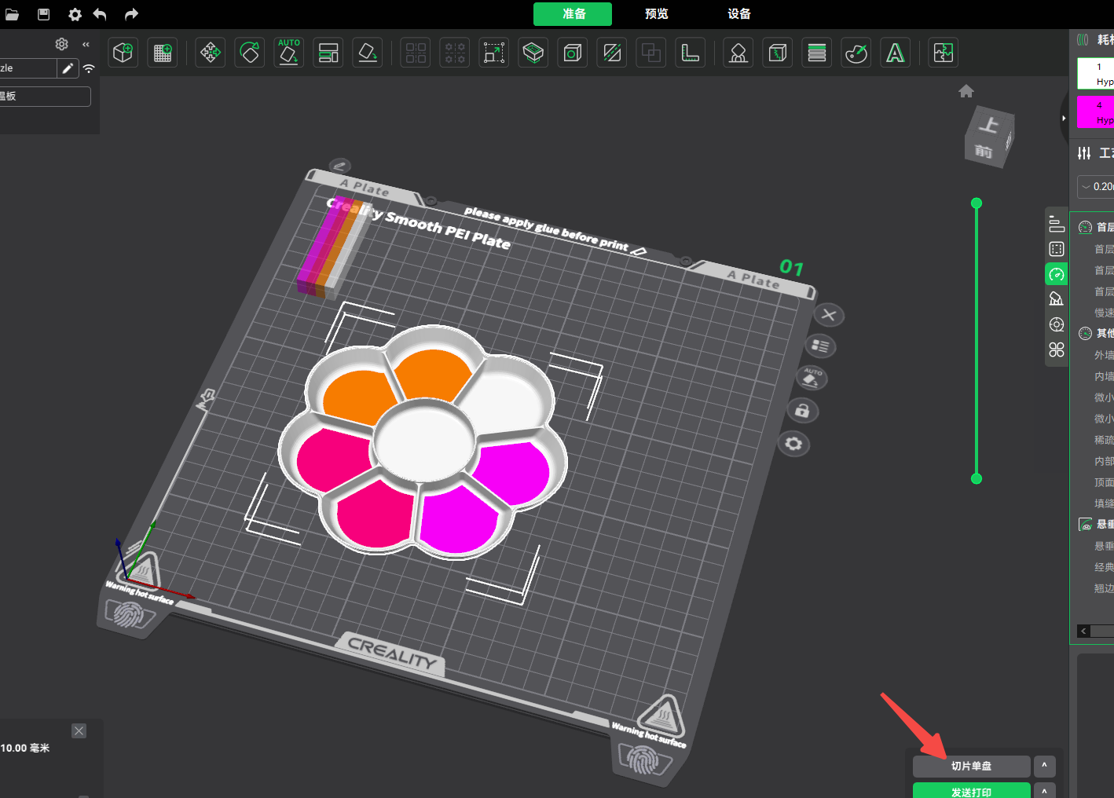
Task: Click the stacked layers toolbar icon
Action: pyautogui.click(x=817, y=53)
